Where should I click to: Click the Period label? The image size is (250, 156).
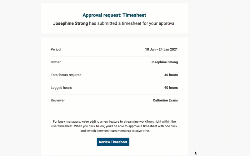(x=56, y=49)
